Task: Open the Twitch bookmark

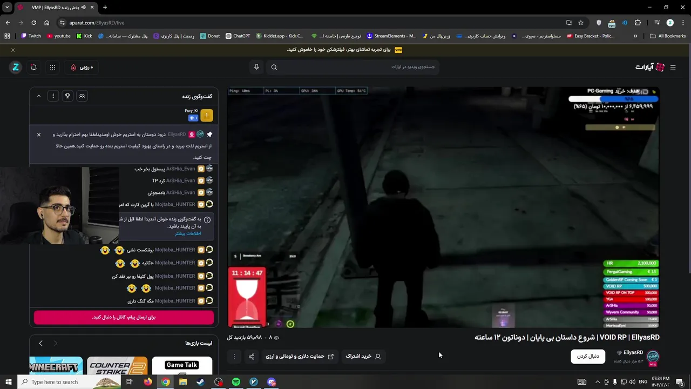Action: (x=31, y=36)
